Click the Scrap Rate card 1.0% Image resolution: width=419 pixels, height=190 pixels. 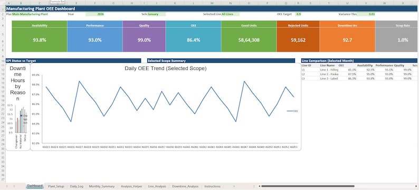pos(397,36)
